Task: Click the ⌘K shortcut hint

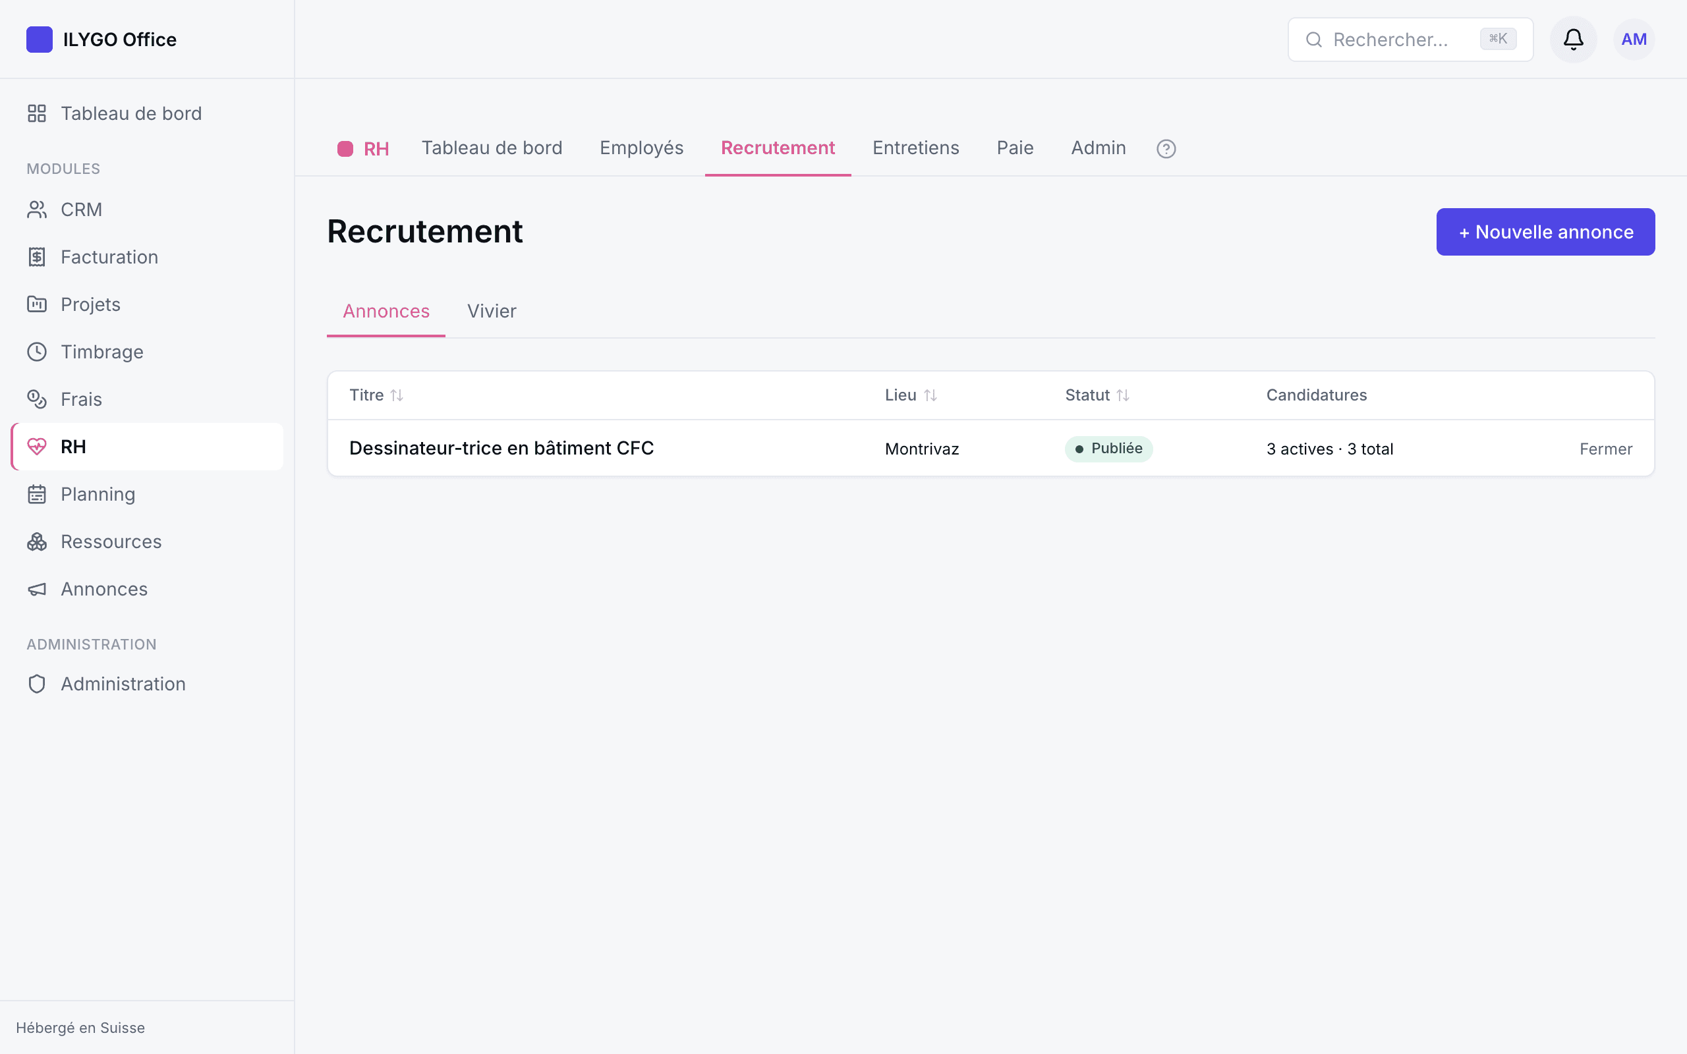Action: (x=1497, y=39)
